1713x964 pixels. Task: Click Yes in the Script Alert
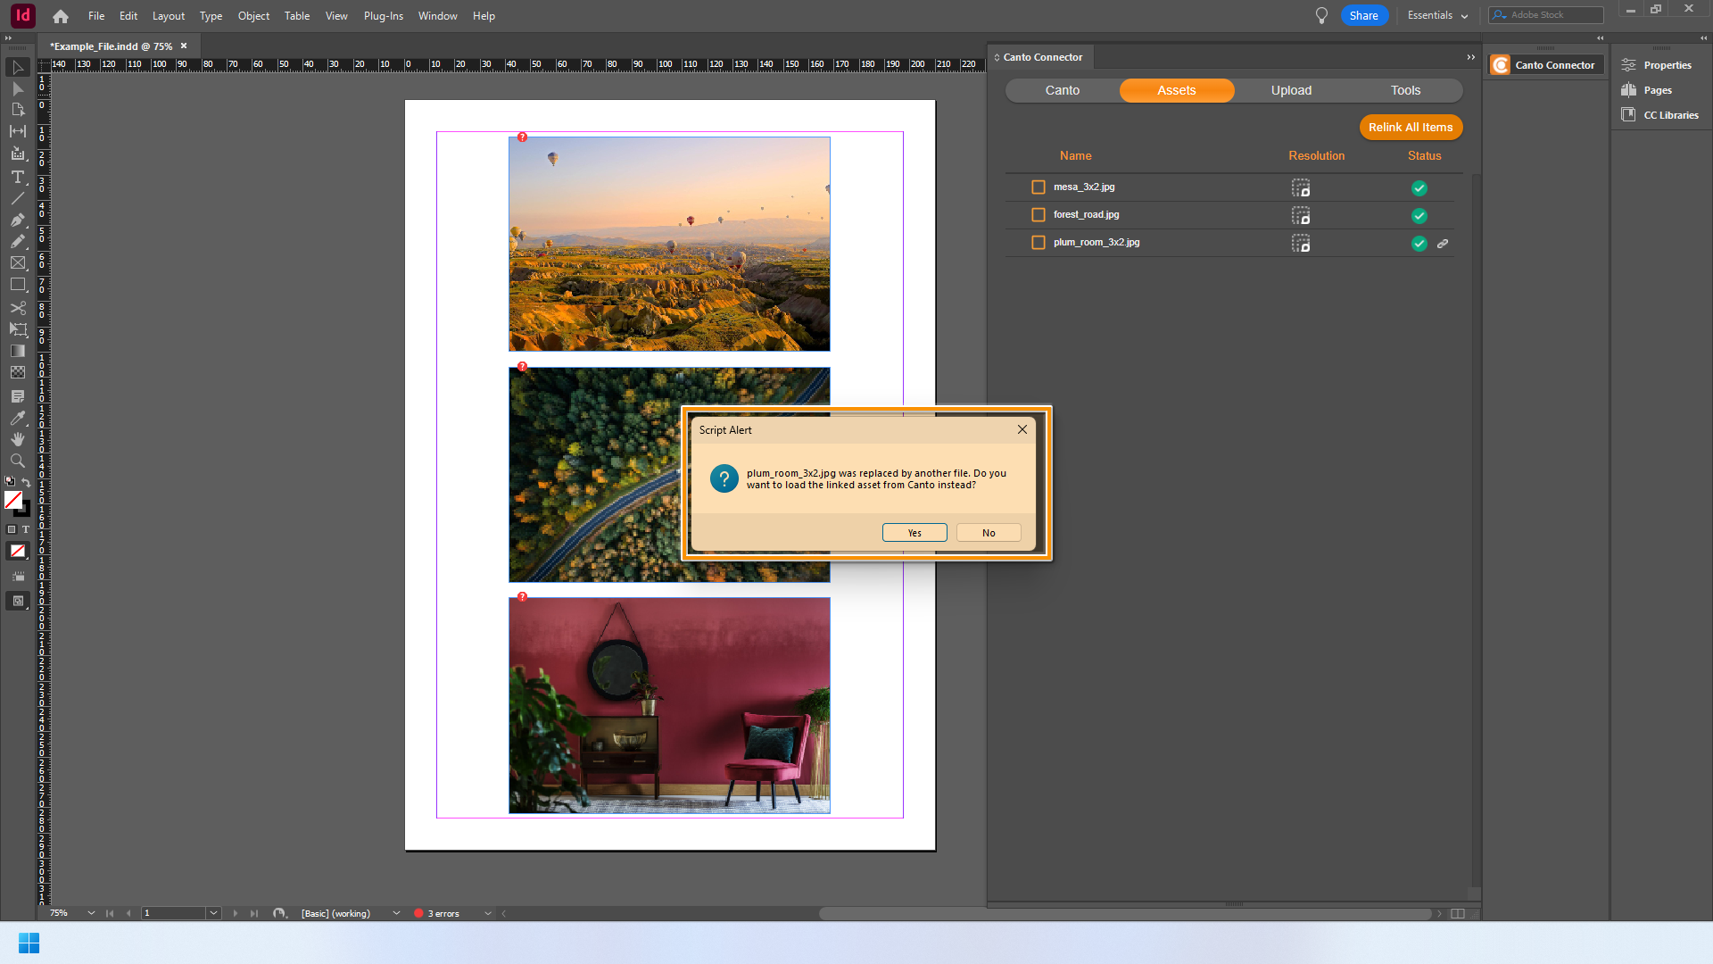914,533
